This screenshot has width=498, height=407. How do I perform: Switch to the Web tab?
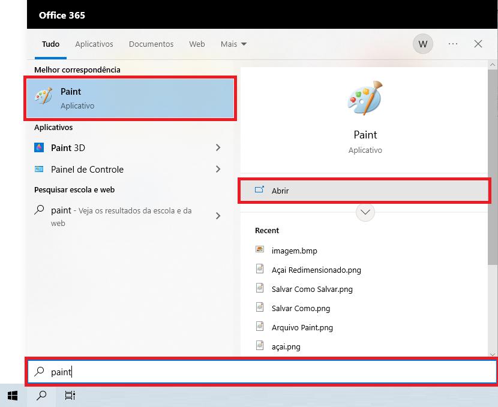(197, 44)
